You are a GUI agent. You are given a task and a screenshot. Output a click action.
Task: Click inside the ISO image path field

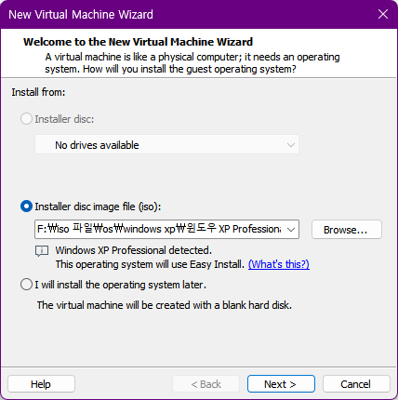[160, 230]
